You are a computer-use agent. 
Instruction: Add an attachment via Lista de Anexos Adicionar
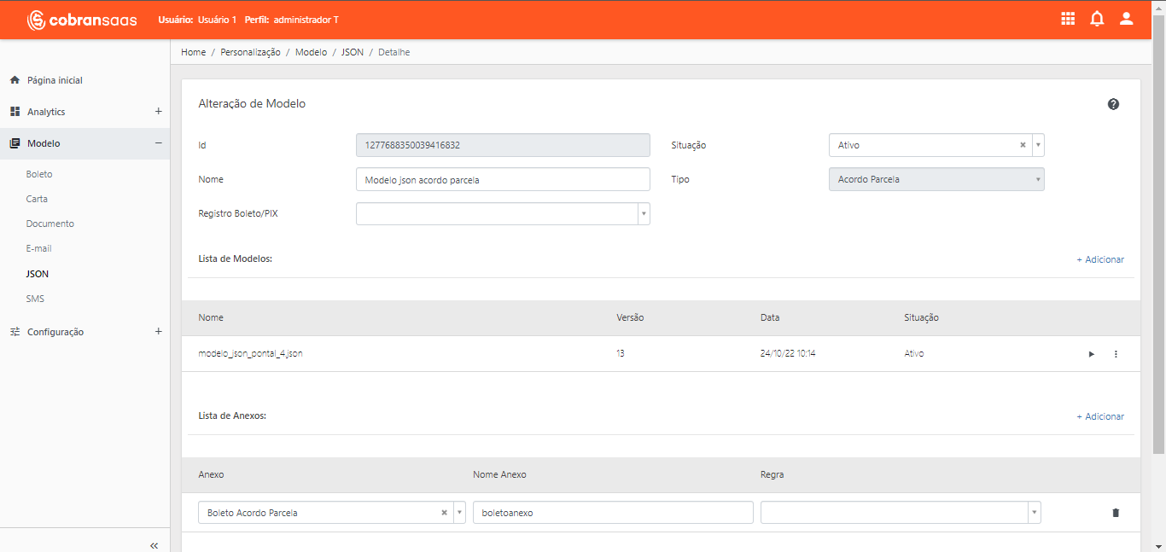(x=1100, y=416)
